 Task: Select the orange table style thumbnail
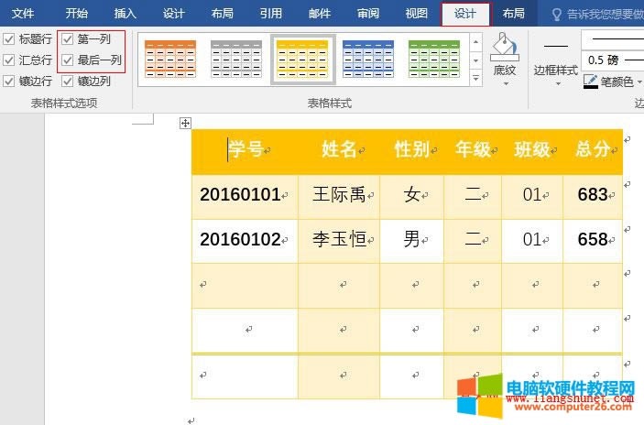click(x=170, y=59)
